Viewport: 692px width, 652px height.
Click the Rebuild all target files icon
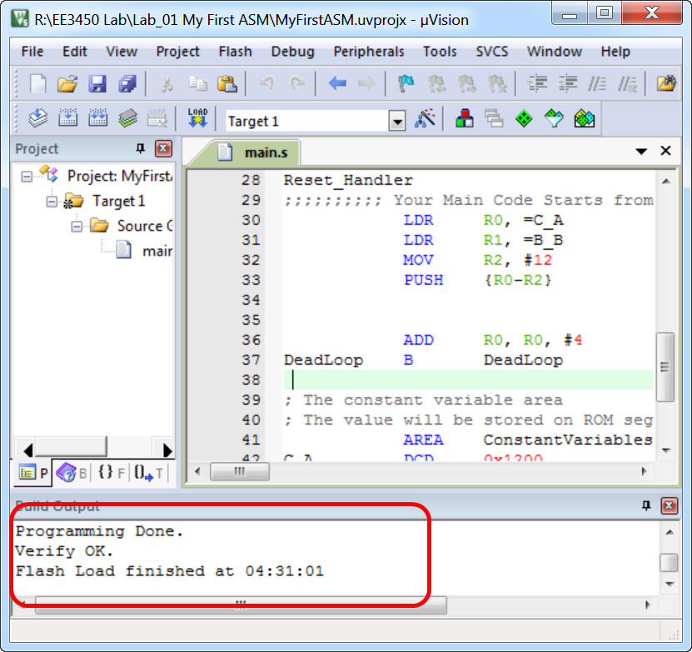coord(97,119)
